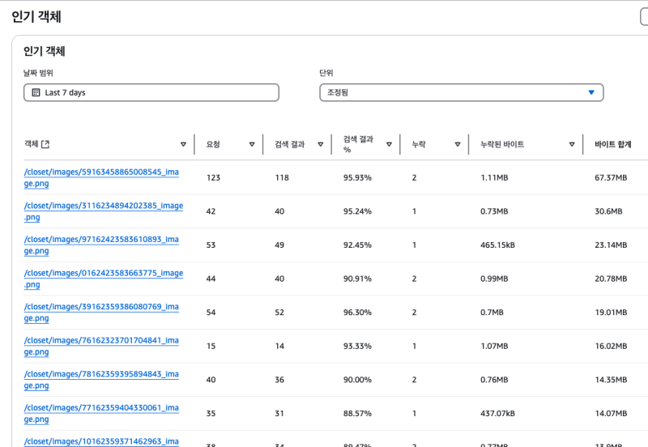Open the 0162423583663775_image.png link
648x447 pixels.
tap(103, 274)
